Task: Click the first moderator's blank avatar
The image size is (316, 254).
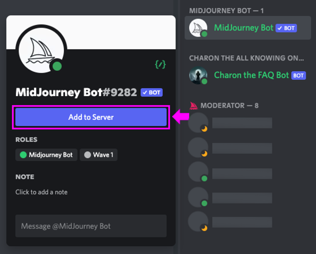Action: click(198, 123)
